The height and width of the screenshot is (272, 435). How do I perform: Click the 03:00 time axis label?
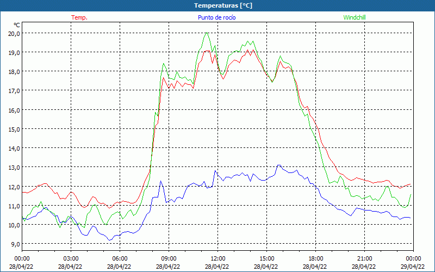point(71,259)
